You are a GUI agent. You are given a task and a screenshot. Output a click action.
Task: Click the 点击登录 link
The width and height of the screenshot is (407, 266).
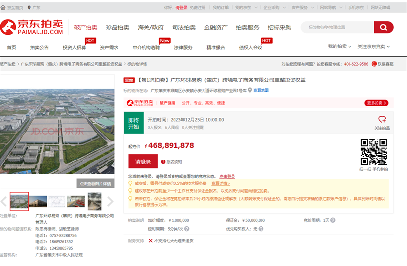point(227,176)
